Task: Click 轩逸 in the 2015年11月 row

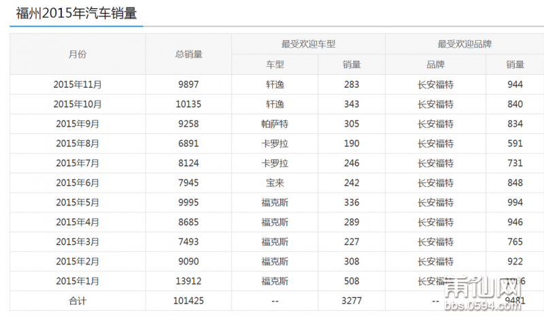Action: [275, 84]
